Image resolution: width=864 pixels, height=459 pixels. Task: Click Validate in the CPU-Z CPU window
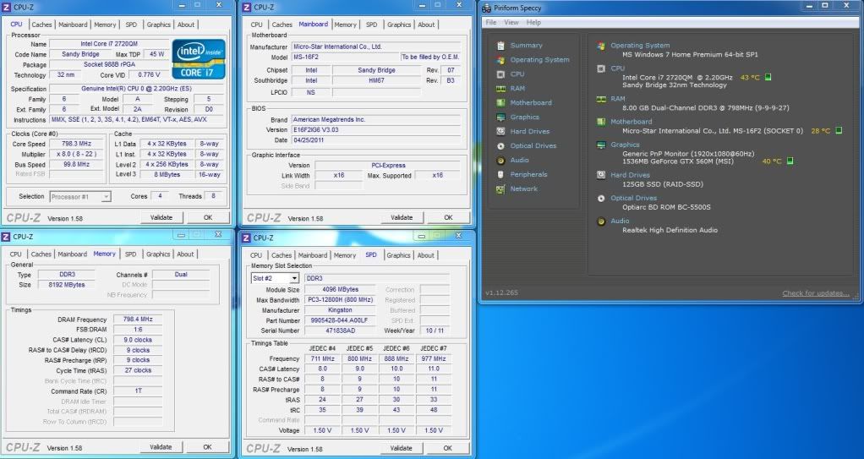click(x=161, y=217)
